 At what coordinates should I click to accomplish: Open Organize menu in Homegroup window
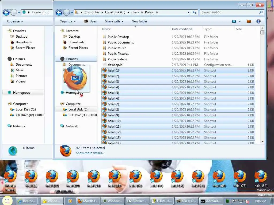click(15, 21)
